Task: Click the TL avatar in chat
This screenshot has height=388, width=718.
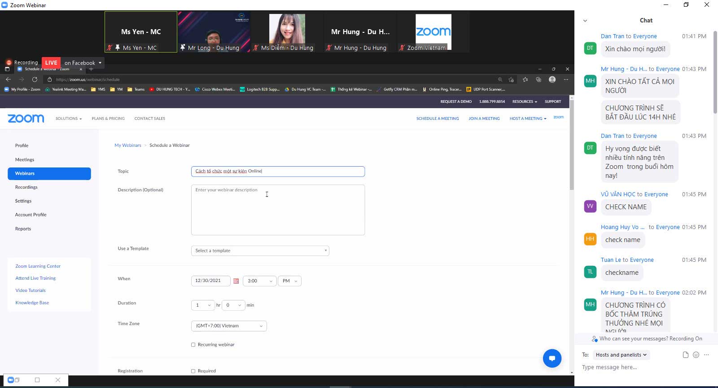Action: pos(590,272)
